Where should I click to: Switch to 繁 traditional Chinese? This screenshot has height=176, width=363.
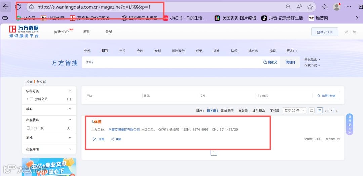point(355,32)
